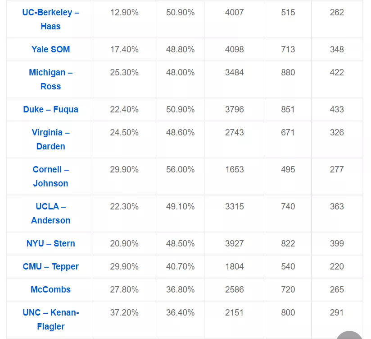This screenshot has height=339, width=371.
Task: Click the gray round scroll-to-top button
Action: pyautogui.click(x=349, y=335)
